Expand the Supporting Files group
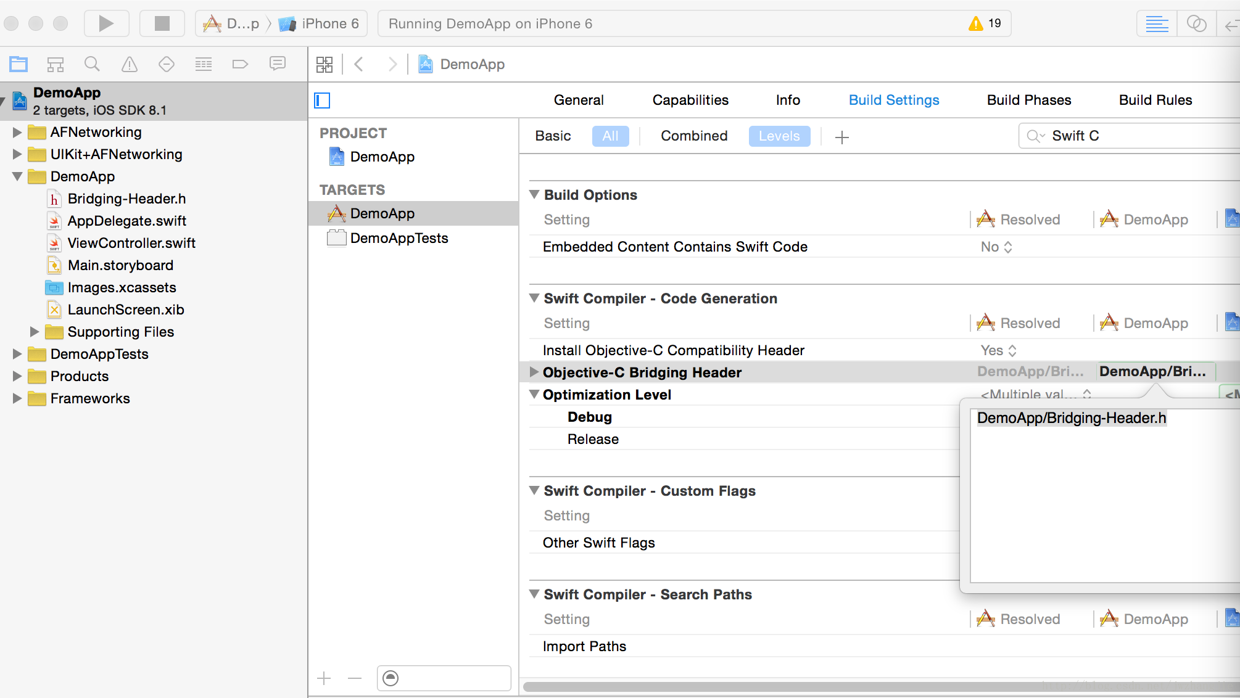The width and height of the screenshot is (1240, 698). tap(35, 332)
